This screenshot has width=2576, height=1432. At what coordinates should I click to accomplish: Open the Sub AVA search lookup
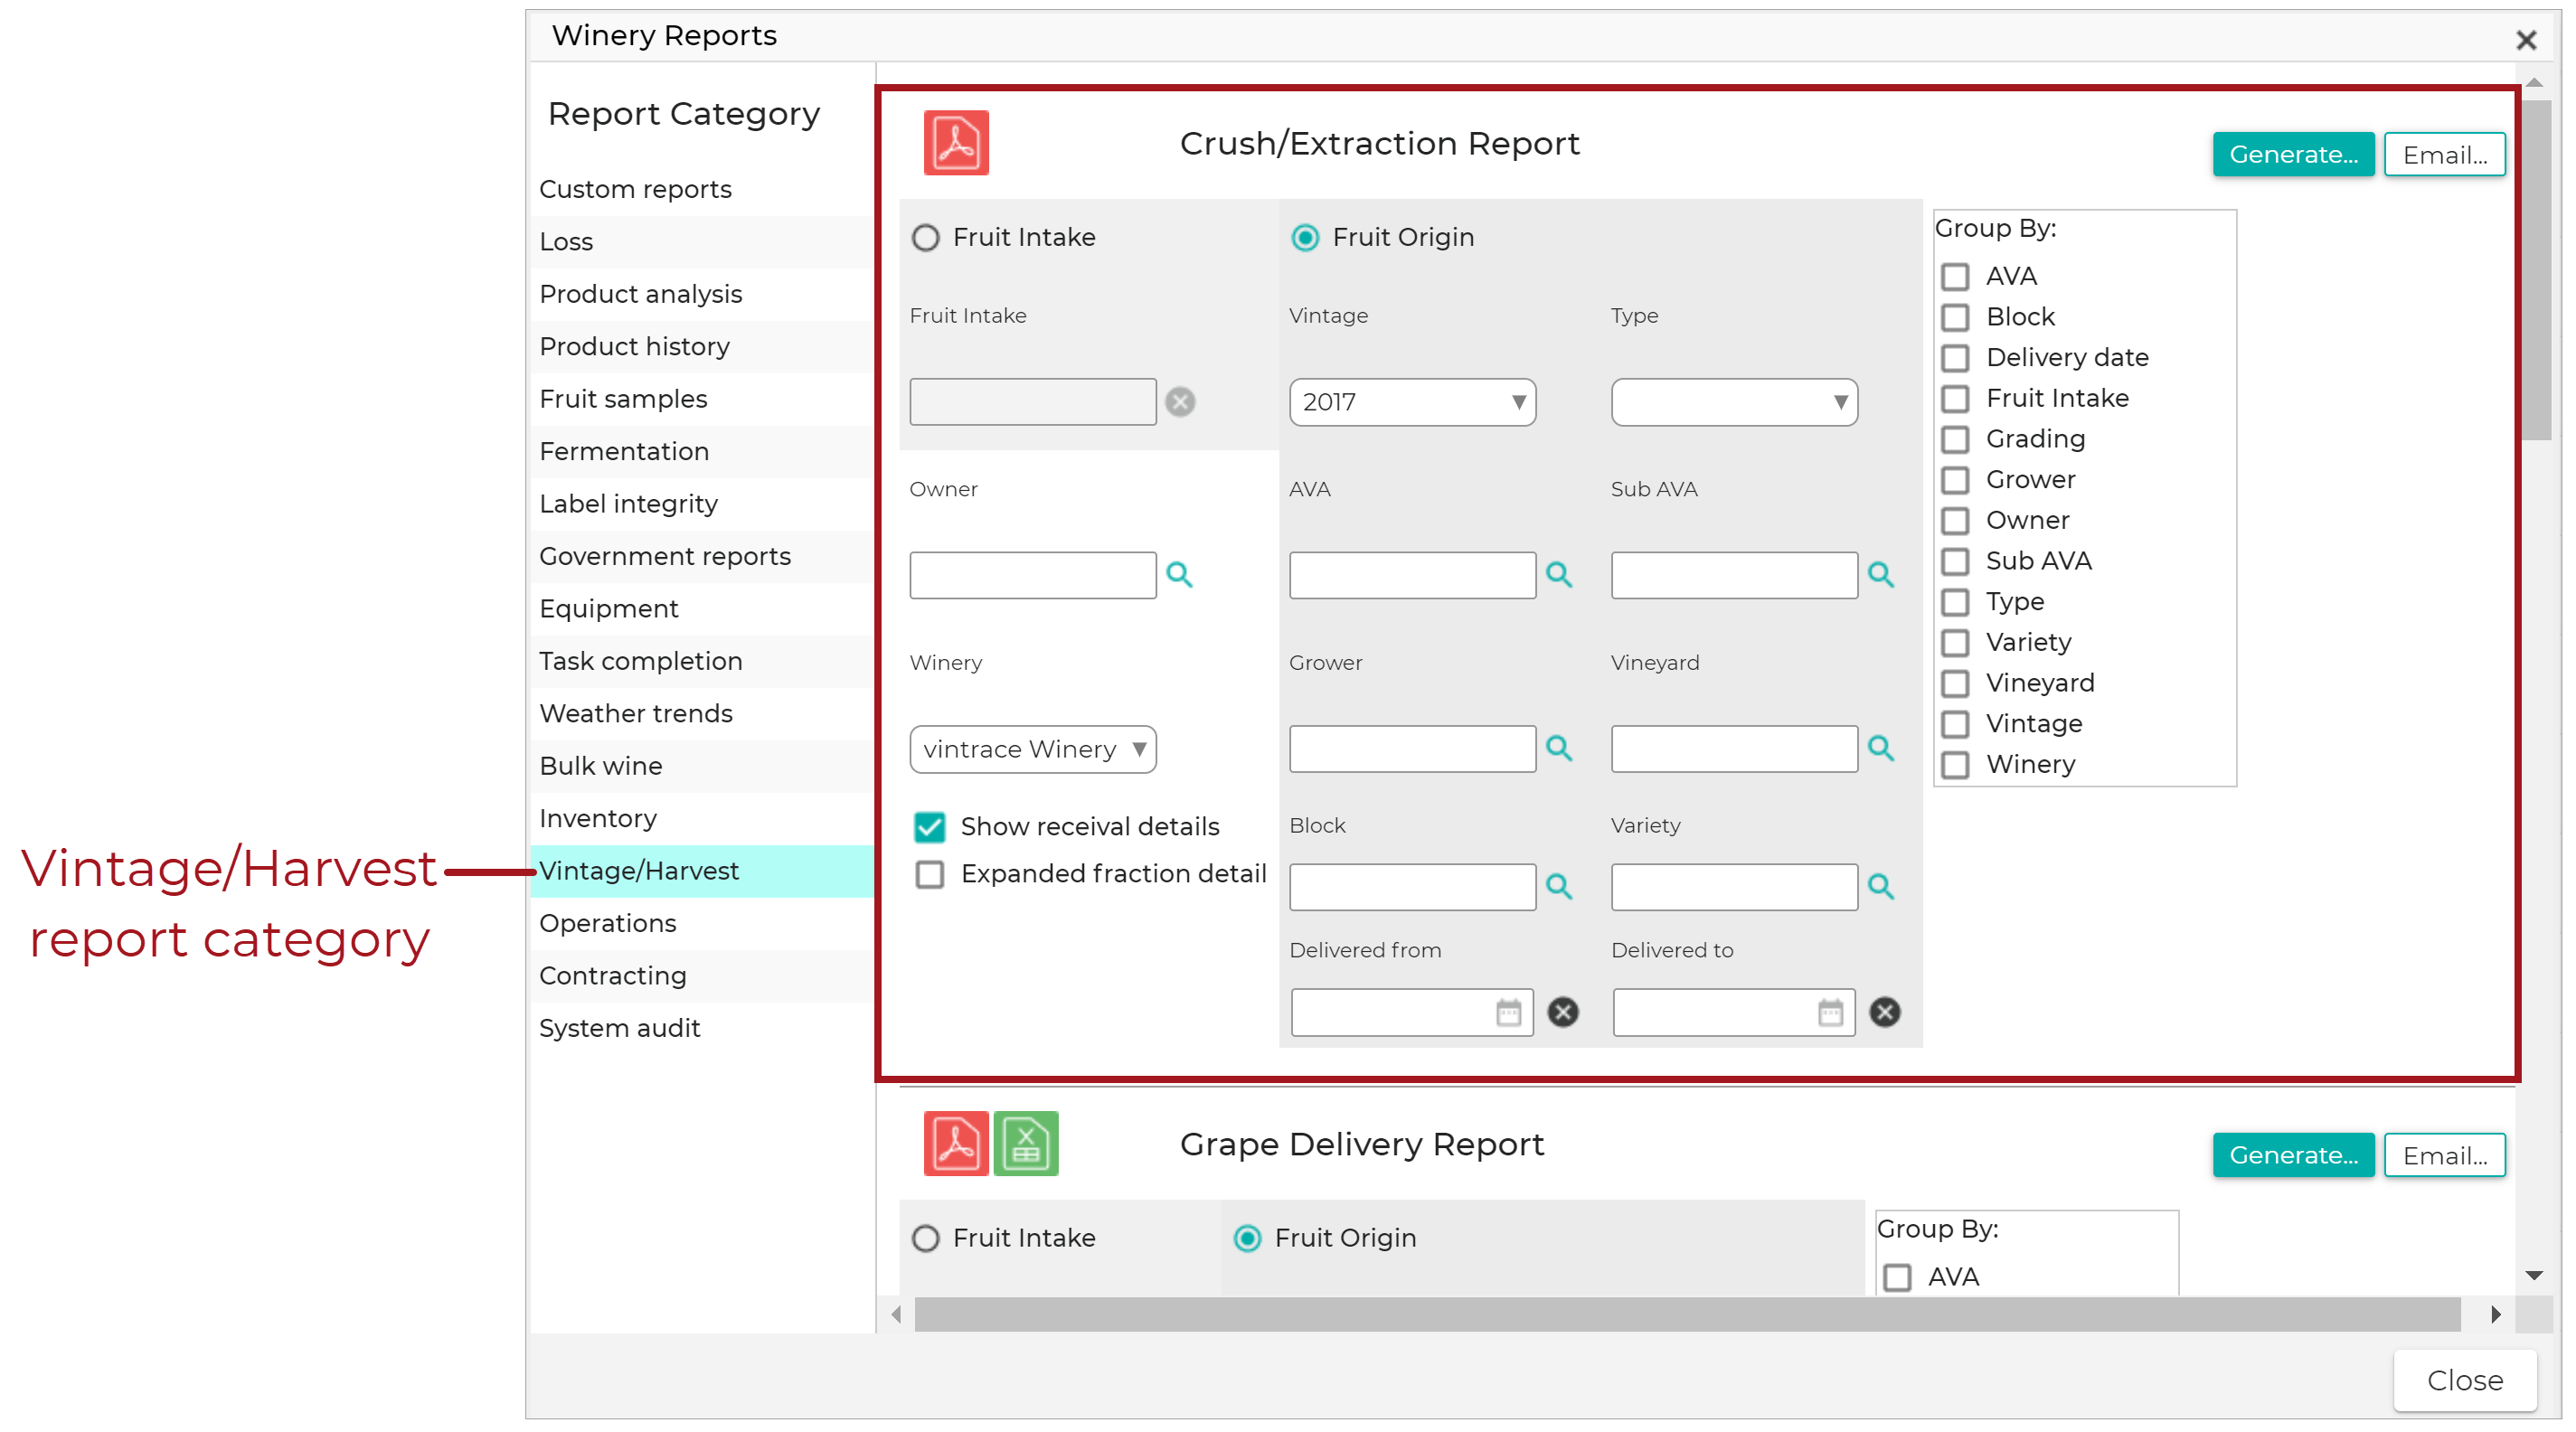[x=1880, y=575]
